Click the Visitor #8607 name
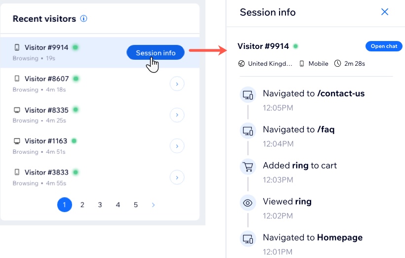This screenshot has width=405, height=258. coord(46,79)
